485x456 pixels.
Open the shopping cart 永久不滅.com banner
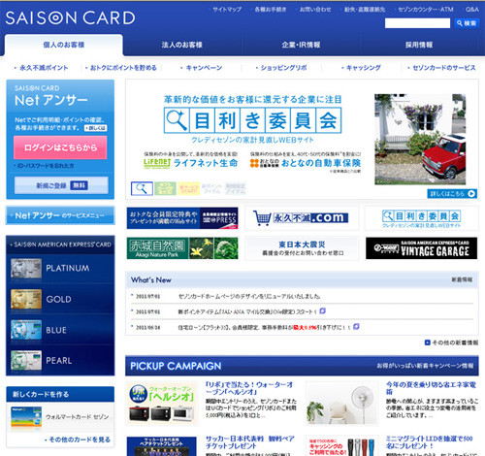pyautogui.click(x=302, y=218)
